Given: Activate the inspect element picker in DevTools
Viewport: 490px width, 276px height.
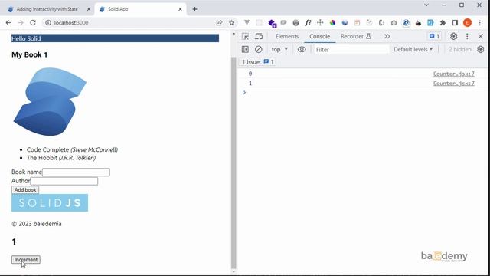Looking at the screenshot, I should click(x=245, y=36).
